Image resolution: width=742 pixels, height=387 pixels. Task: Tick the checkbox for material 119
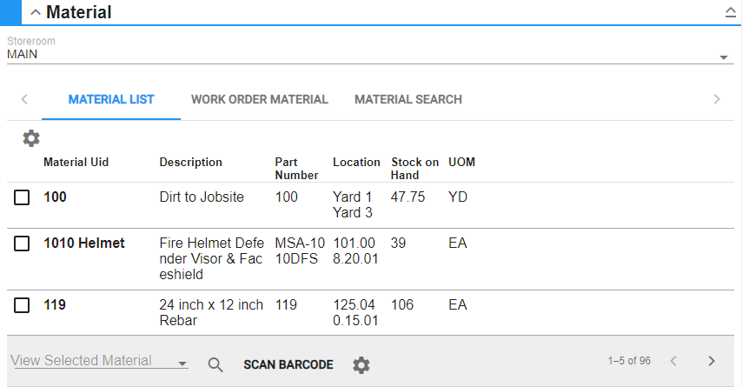click(x=22, y=305)
